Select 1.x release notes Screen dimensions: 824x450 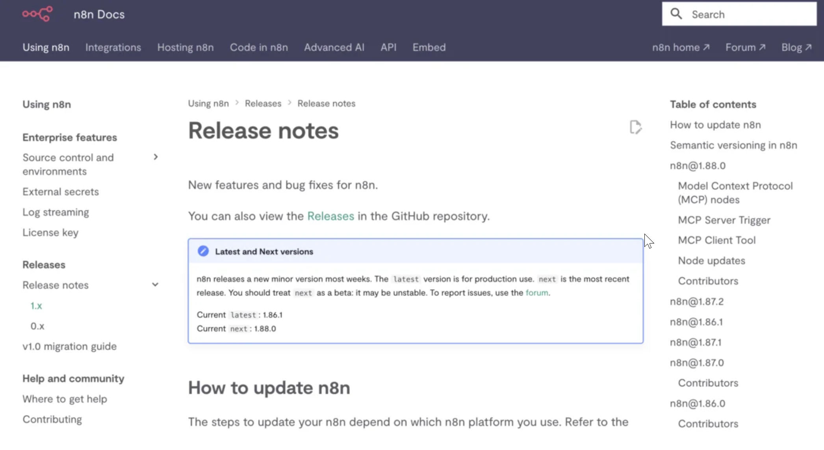point(36,306)
